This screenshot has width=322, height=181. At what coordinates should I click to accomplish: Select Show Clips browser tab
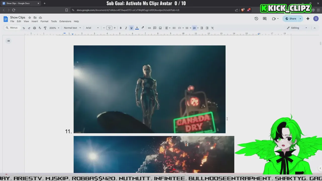point(21,3)
